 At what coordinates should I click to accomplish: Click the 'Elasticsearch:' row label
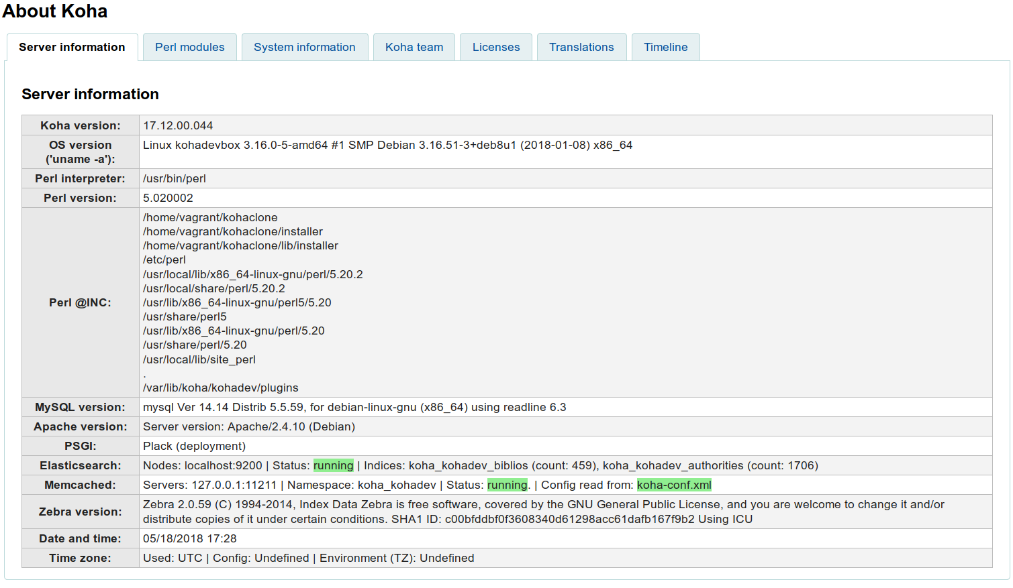[81, 465]
